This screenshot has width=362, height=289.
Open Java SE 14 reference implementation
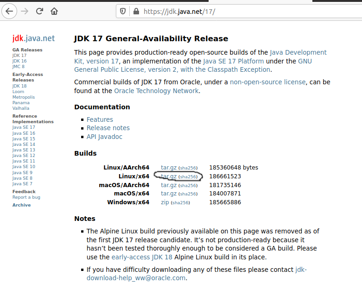24,144
